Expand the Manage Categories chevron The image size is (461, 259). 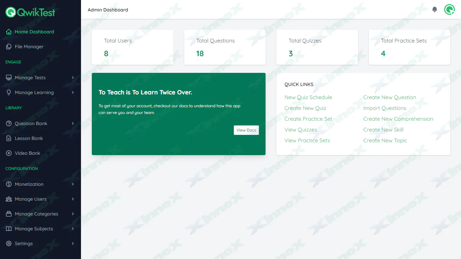73,214
